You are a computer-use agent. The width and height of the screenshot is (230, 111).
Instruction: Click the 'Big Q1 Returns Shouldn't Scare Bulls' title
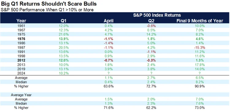point(49,4)
